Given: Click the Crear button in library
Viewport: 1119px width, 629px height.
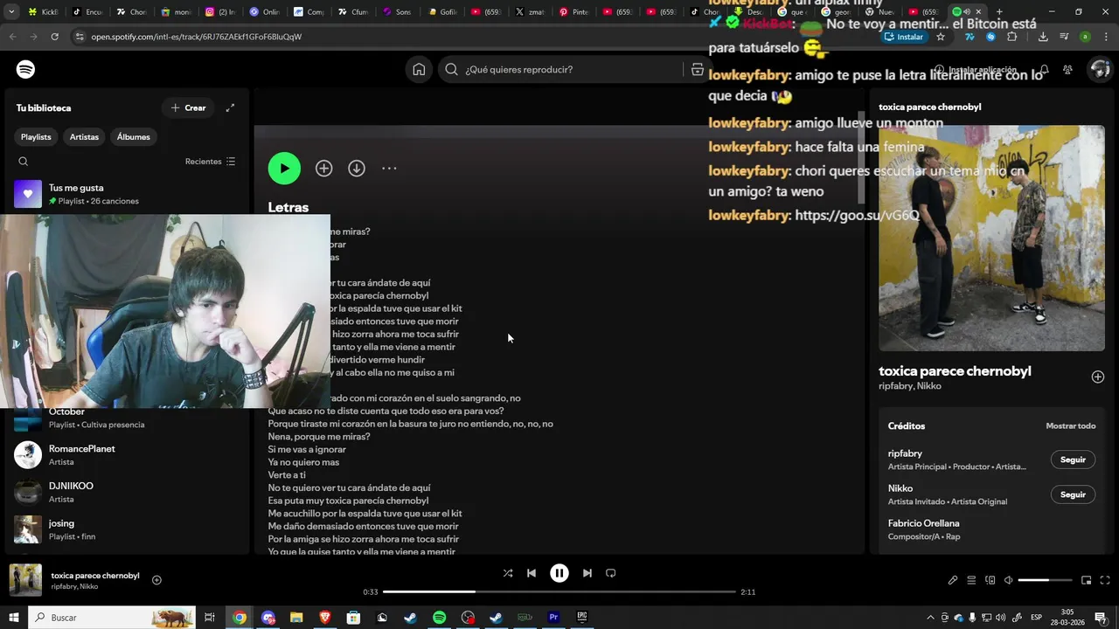Looking at the screenshot, I should pyautogui.click(x=188, y=107).
